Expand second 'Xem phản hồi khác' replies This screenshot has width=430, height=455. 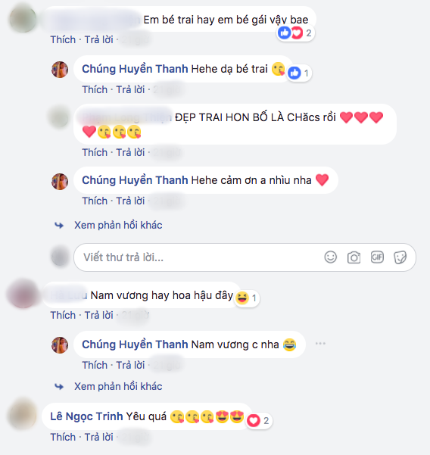point(118,387)
